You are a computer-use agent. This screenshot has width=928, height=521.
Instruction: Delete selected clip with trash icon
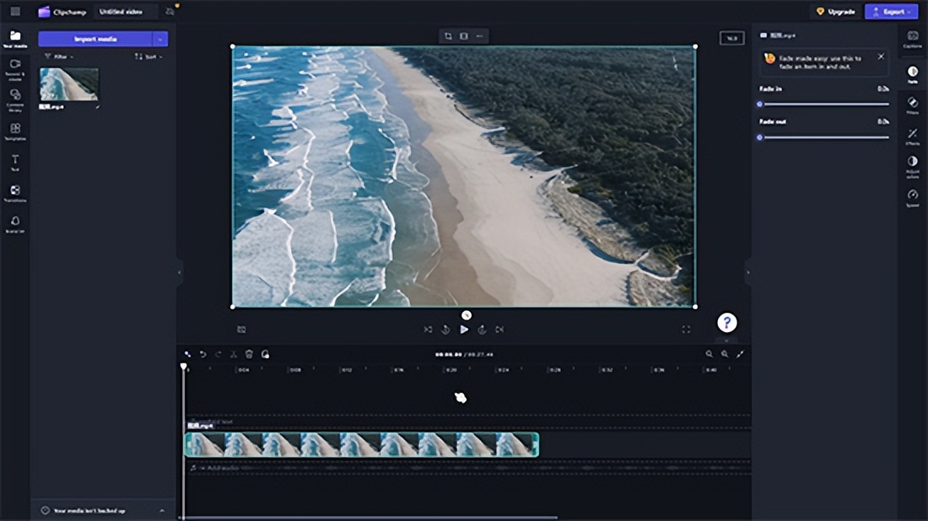point(249,354)
